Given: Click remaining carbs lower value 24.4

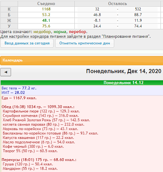Looking at the screenshot, I should [x=97, y=26].
